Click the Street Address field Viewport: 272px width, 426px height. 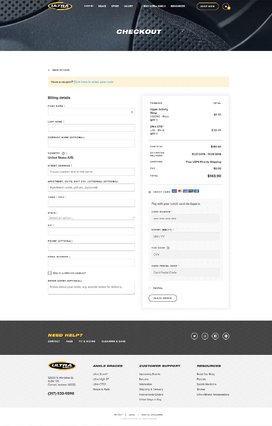91,172
